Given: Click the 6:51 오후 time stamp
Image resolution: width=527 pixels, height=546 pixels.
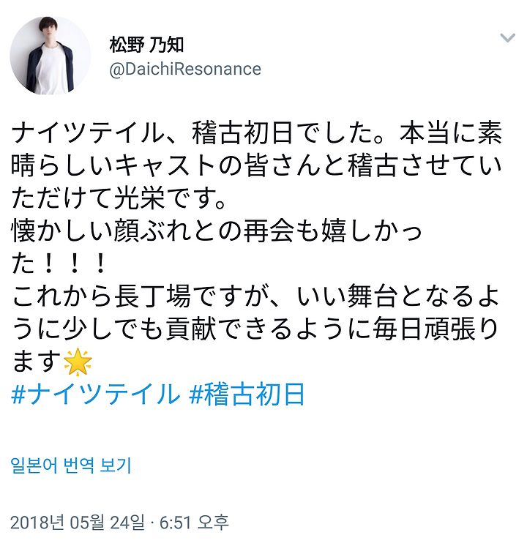Looking at the screenshot, I should (194, 523).
